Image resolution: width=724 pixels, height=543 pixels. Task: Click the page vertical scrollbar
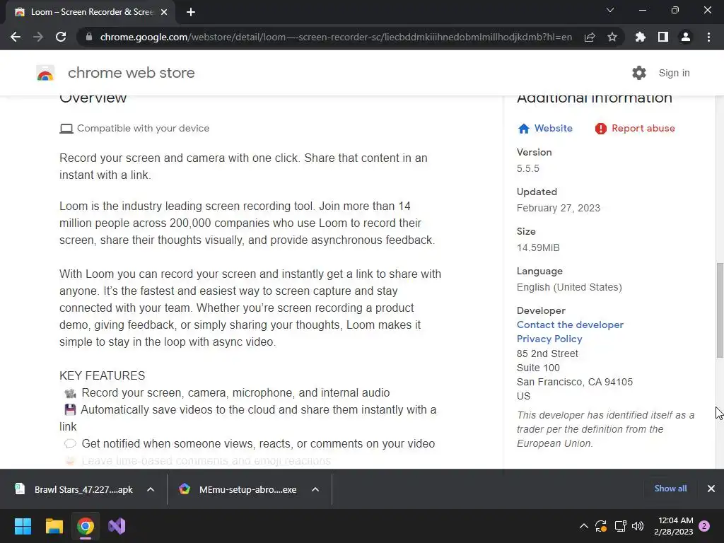[x=720, y=310]
